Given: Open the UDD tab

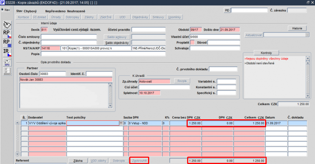Looking at the screenshot, I should pyautogui.click(x=122, y=17).
